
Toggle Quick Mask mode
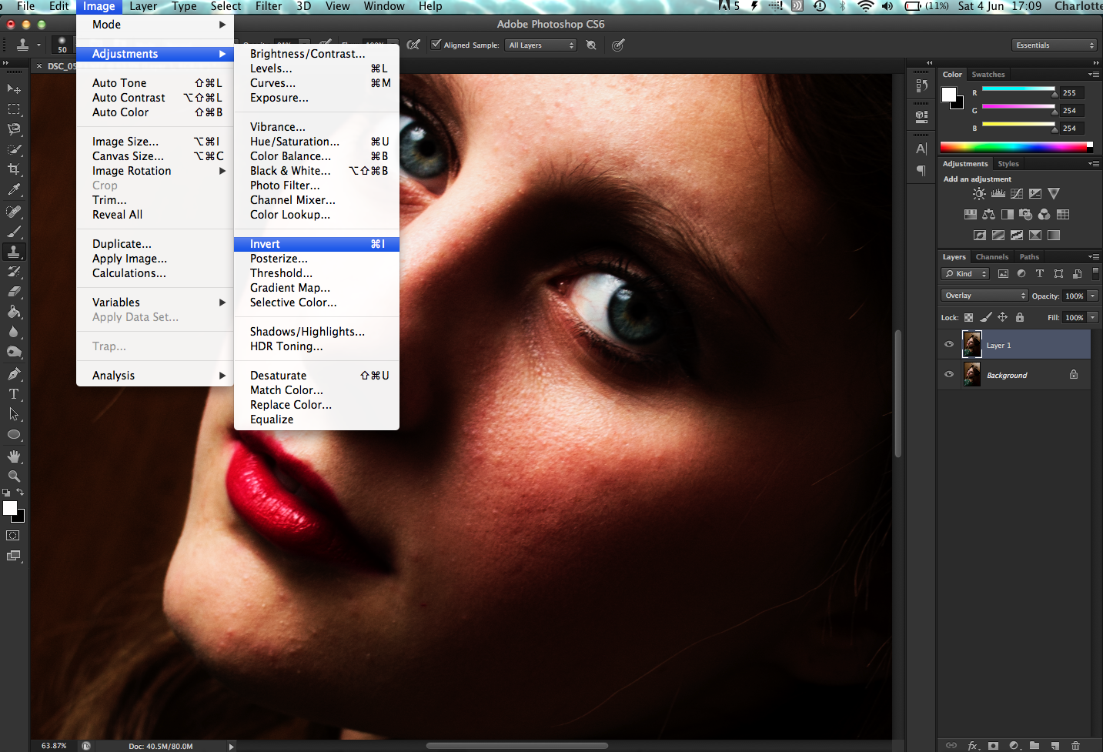[x=13, y=536]
